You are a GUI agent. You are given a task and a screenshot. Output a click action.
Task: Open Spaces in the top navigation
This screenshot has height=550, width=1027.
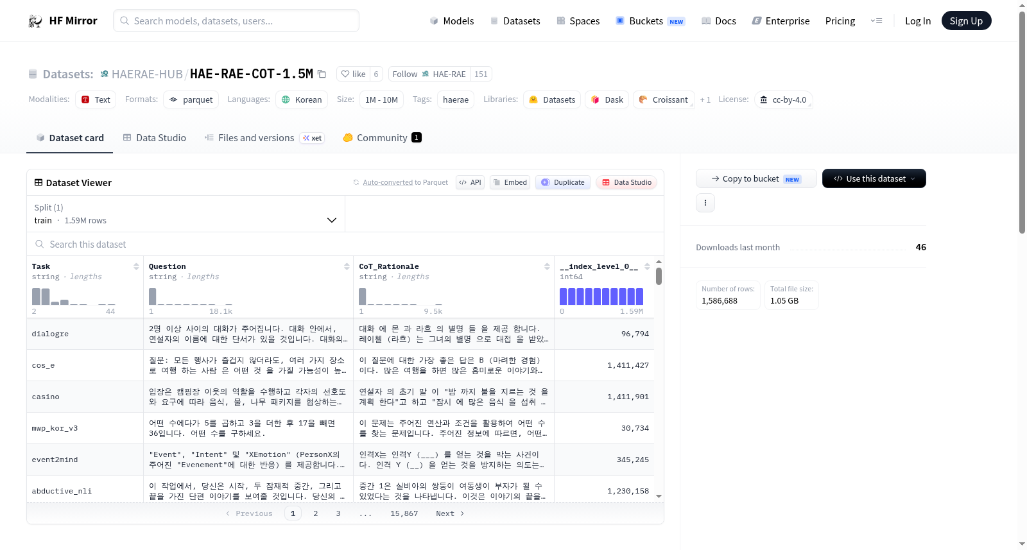click(x=578, y=21)
